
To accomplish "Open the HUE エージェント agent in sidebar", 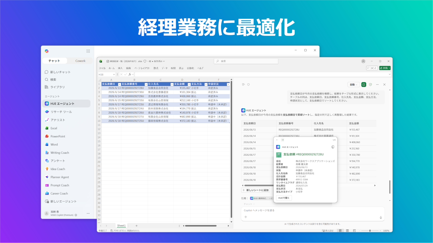I will click(x=66, y=103).
